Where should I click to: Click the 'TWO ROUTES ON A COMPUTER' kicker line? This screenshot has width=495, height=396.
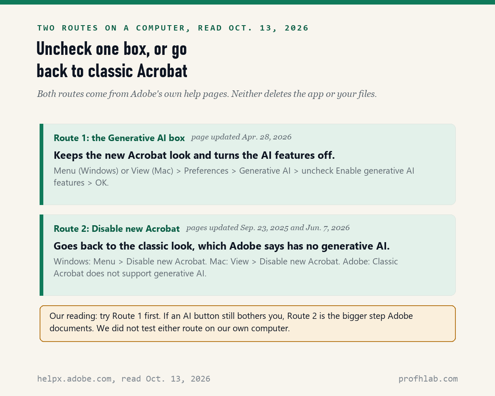click(173, 28)
